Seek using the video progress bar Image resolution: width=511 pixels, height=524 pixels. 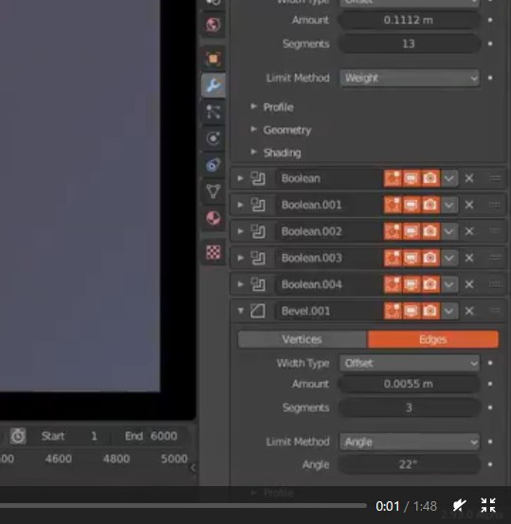183,506
